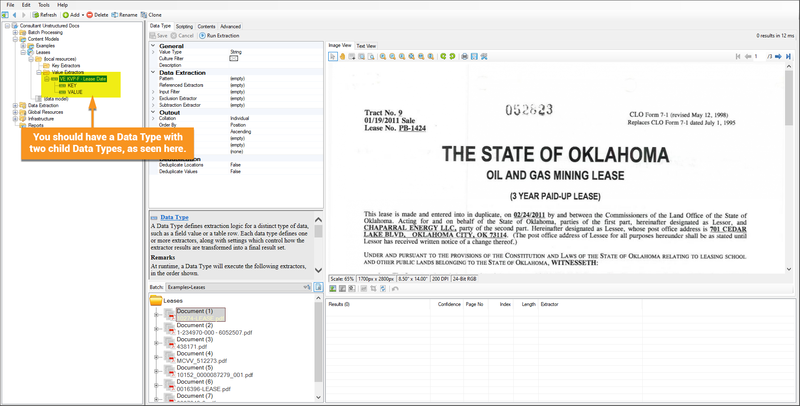Click the Confidence column header in results
The height and width of the screenshot is (406, 800).
coord(449,304)
